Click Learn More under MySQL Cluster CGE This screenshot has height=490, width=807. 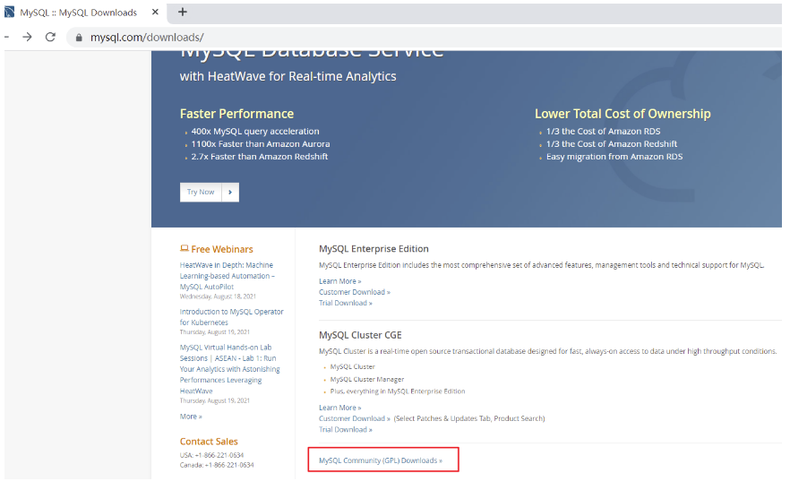339,408
